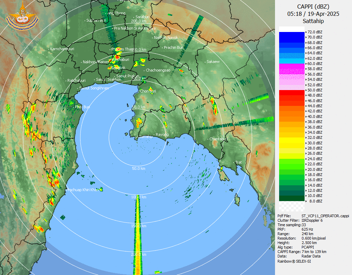352x275 pixels.
Task: Pick the cyan swatch between 62.0 and 60.0 dBZ
Action: pos(291,61)
